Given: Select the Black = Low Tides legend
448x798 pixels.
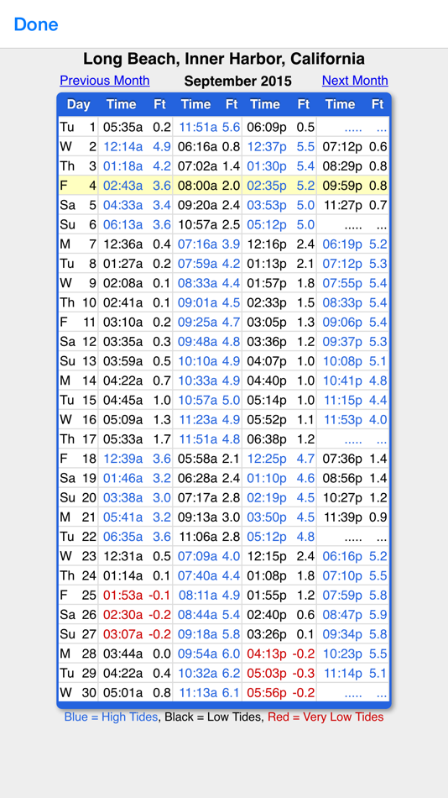Looking at the screenshot, I should point(213,717).
